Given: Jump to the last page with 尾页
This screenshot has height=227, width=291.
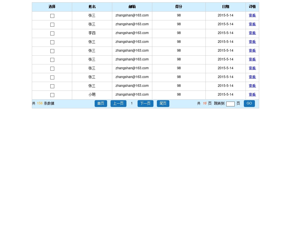Looking at the screenshot, I should 163,104.
